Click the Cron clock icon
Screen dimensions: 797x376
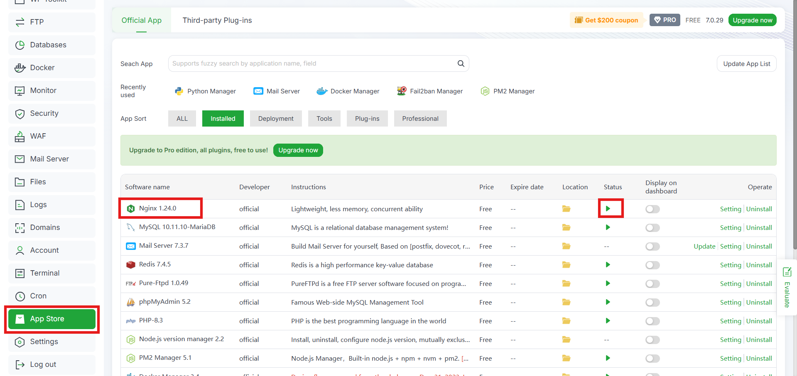(20, 296)
